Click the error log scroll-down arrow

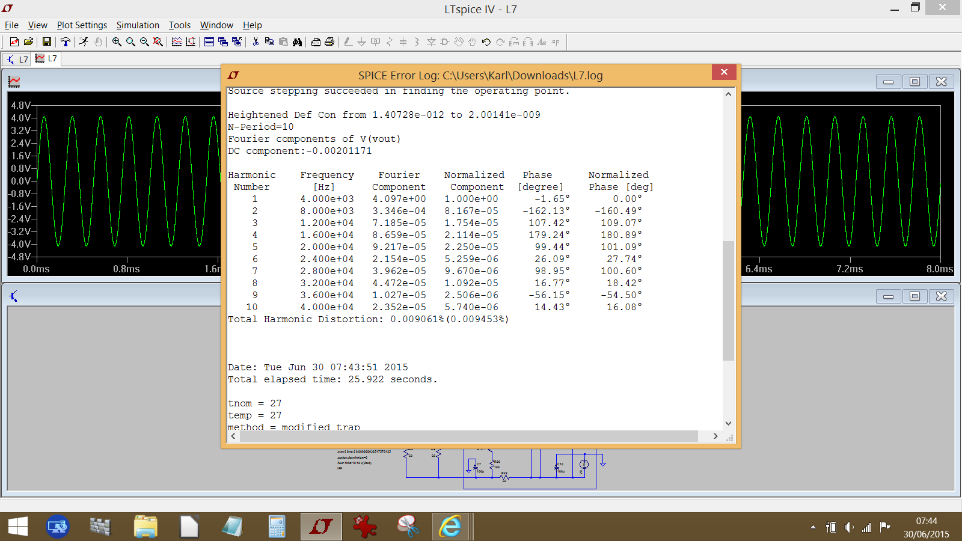pos(728,423)
